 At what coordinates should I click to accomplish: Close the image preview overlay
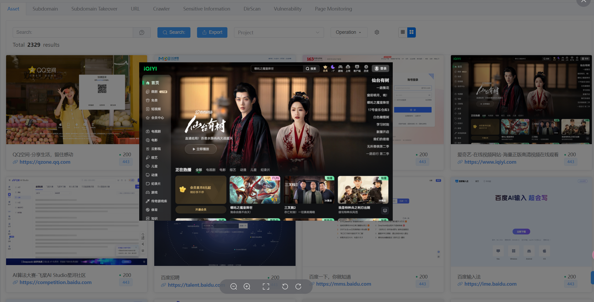(583, 2)
